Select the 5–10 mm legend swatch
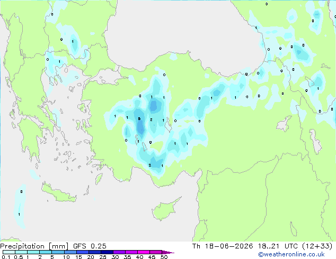The width and height of the screenshot is (336, 259). point(58,252)
